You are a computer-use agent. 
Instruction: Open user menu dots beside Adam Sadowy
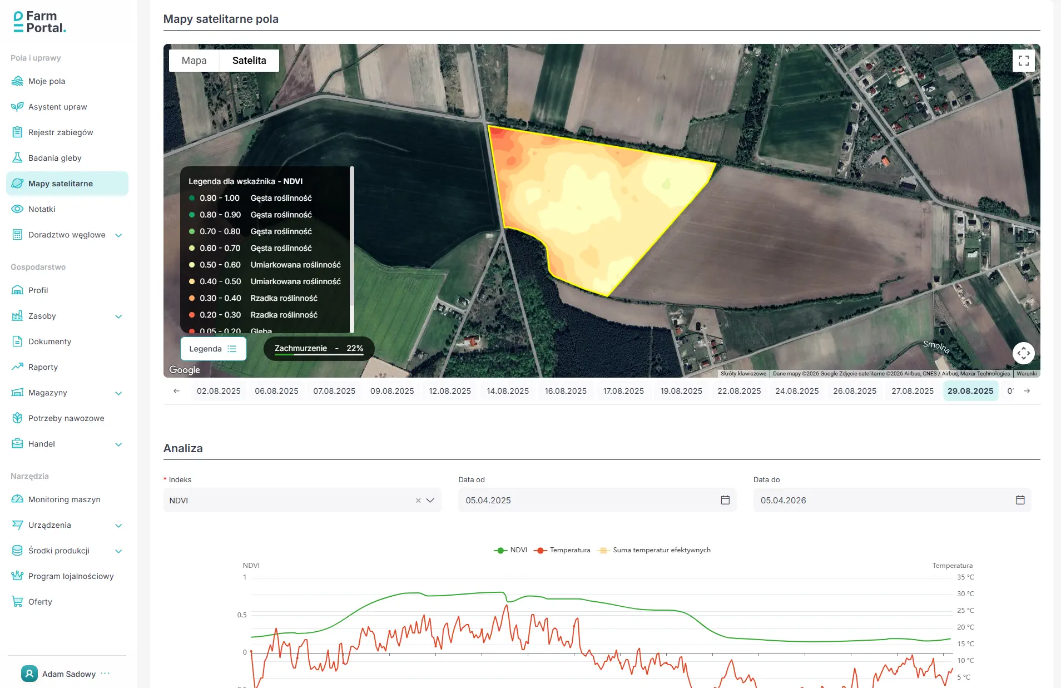point(105,674)
